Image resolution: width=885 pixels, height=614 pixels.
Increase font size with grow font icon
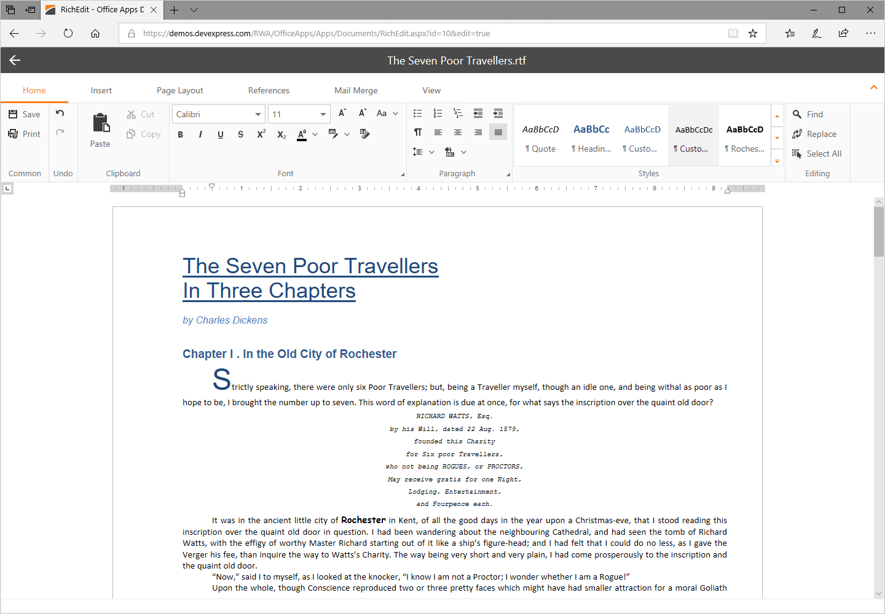coord(342,113)
